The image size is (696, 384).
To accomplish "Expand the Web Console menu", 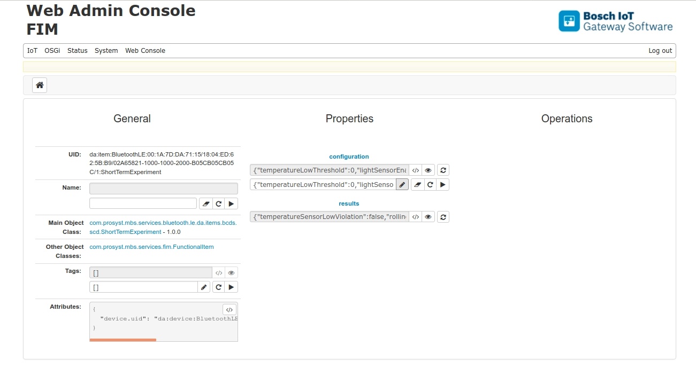I will (x=145, y=51).
